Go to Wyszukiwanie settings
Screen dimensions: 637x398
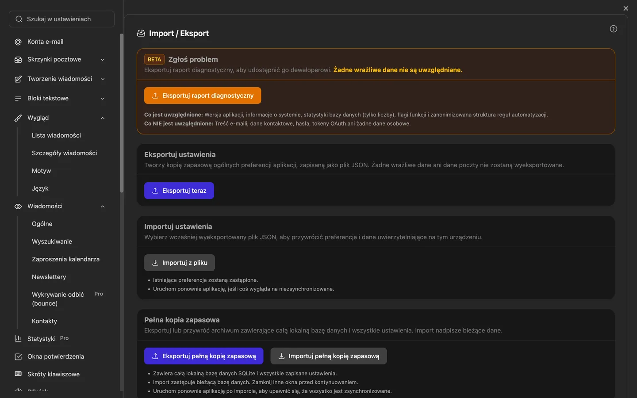click(52, 241)
